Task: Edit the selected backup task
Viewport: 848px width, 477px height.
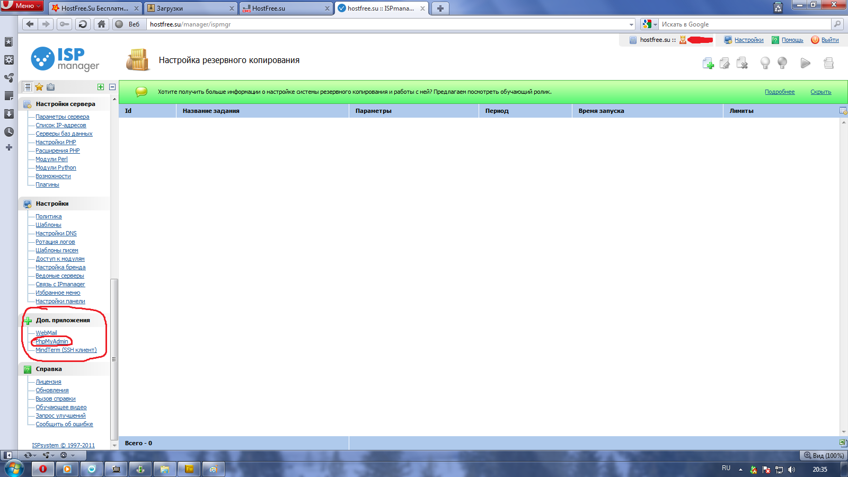Action: pyautogui.click(x=725, y=64)
